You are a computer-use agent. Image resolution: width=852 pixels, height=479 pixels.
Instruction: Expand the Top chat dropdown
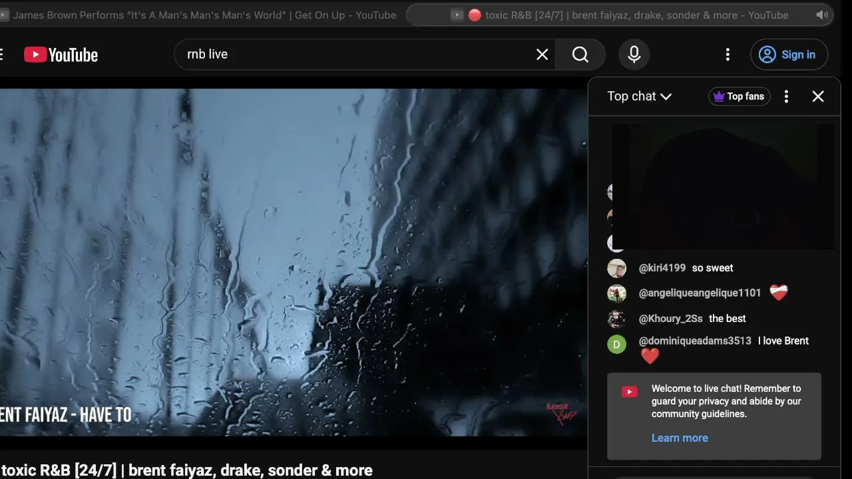[640, 96]
